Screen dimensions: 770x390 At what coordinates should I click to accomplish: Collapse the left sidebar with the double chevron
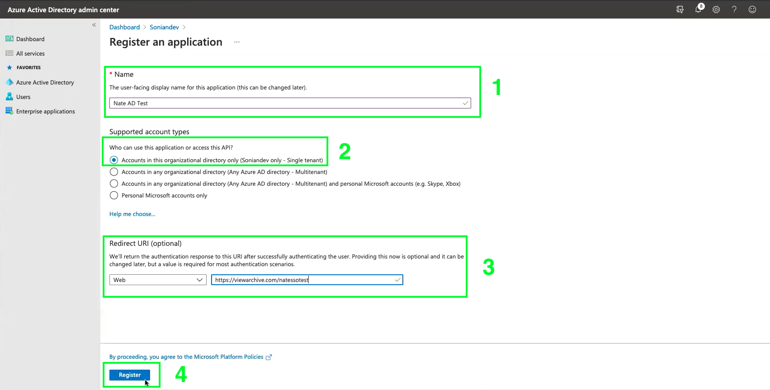[94, 25]
